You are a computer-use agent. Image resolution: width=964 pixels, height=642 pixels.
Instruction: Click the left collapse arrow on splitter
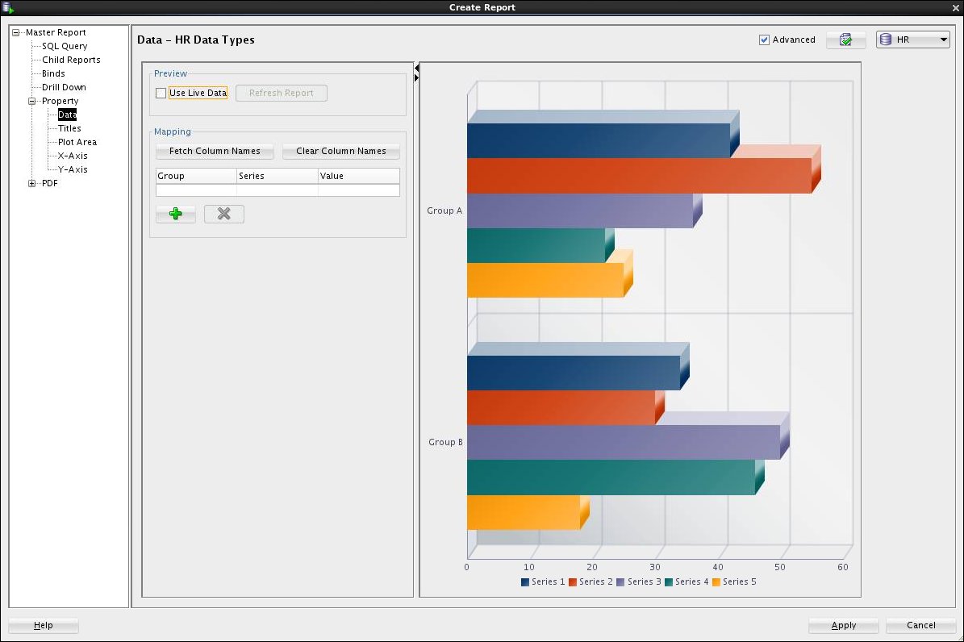417,67
